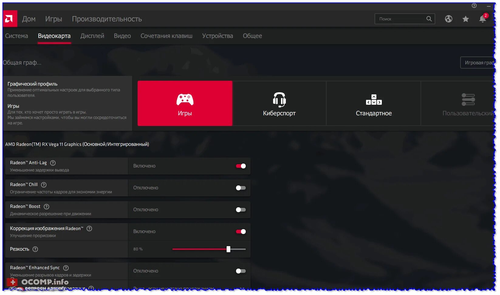Click the '80 %' sharpness value
Viewport: 500px width, 295px height.
click(138, 249)
